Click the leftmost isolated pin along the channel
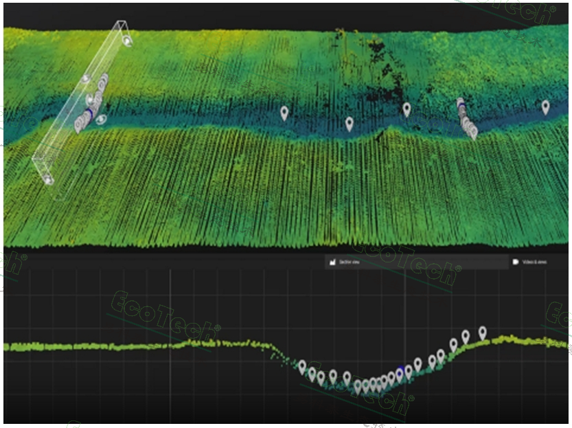This screenshot has height=428, width=572. click(x=284, y=113)
